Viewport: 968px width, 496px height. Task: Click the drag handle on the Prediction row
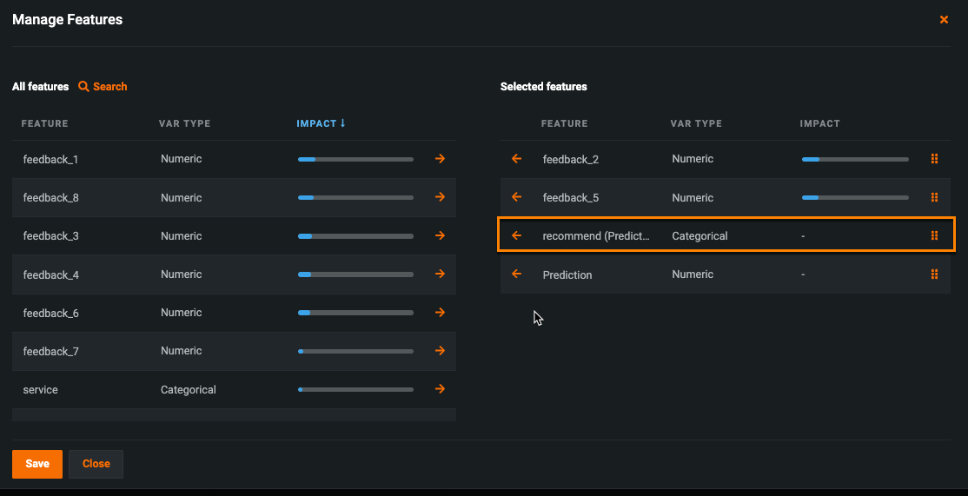coord(934,274)
